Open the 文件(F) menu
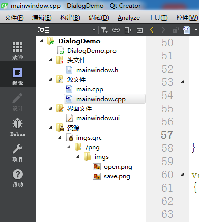This screenshot has height=222, width=199. tap(14, 18)
